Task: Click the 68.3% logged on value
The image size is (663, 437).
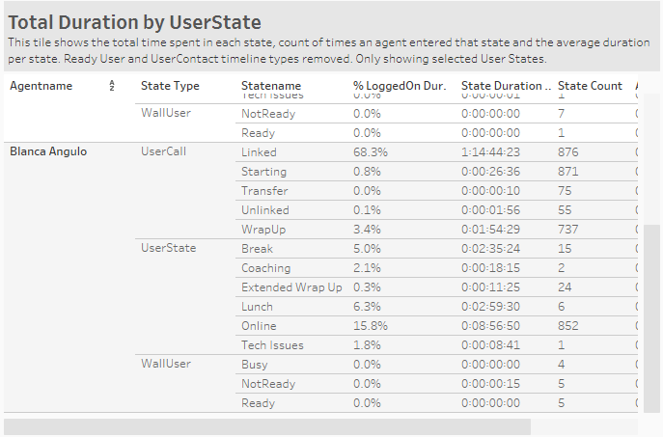Action: (371, 152)
